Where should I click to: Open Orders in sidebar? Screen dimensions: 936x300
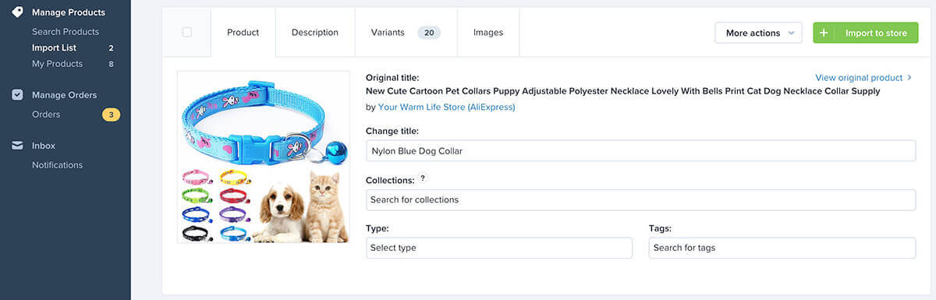point(46,115)
